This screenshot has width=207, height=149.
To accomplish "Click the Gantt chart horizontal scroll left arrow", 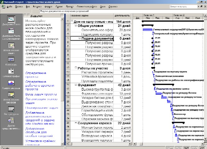I will (135, 144).
